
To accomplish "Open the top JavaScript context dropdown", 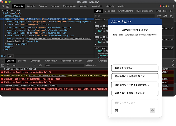I will click(24, 65).
